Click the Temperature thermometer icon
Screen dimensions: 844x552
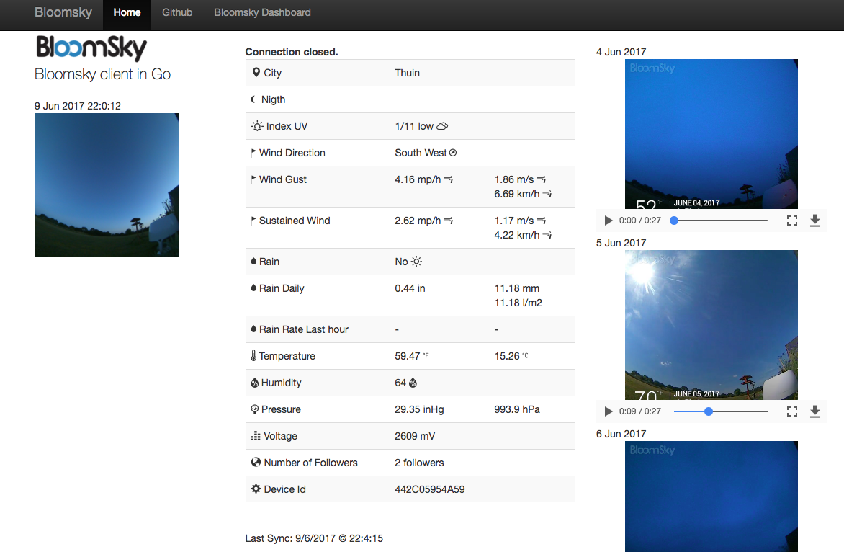[253, 355]
